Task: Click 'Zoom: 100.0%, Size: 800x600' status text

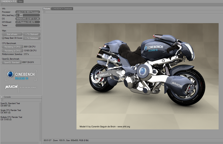Action: click(66, 140)
